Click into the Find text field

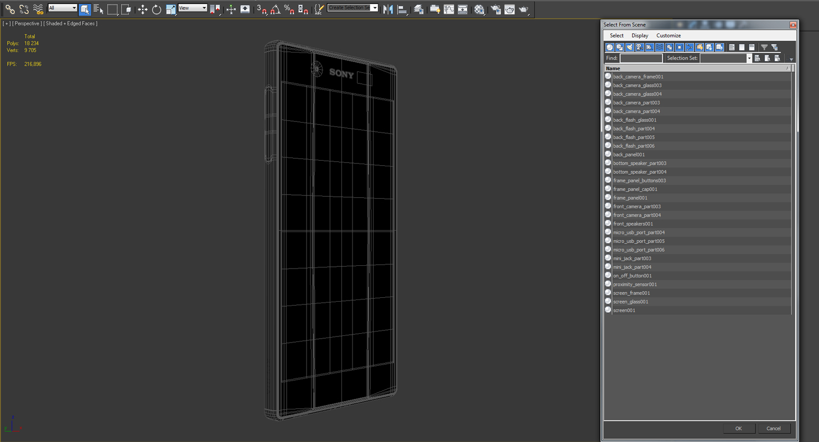(641, 58)
